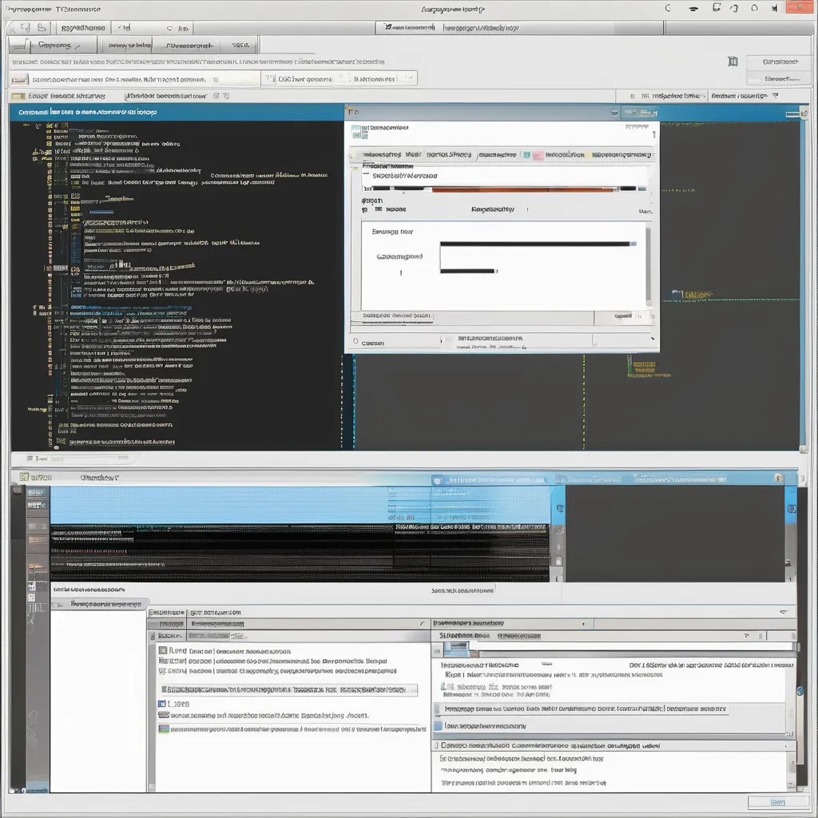Click the green icon at the lower panel's top-left

24,477
